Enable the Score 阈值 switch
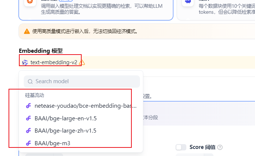 (181, 147)
